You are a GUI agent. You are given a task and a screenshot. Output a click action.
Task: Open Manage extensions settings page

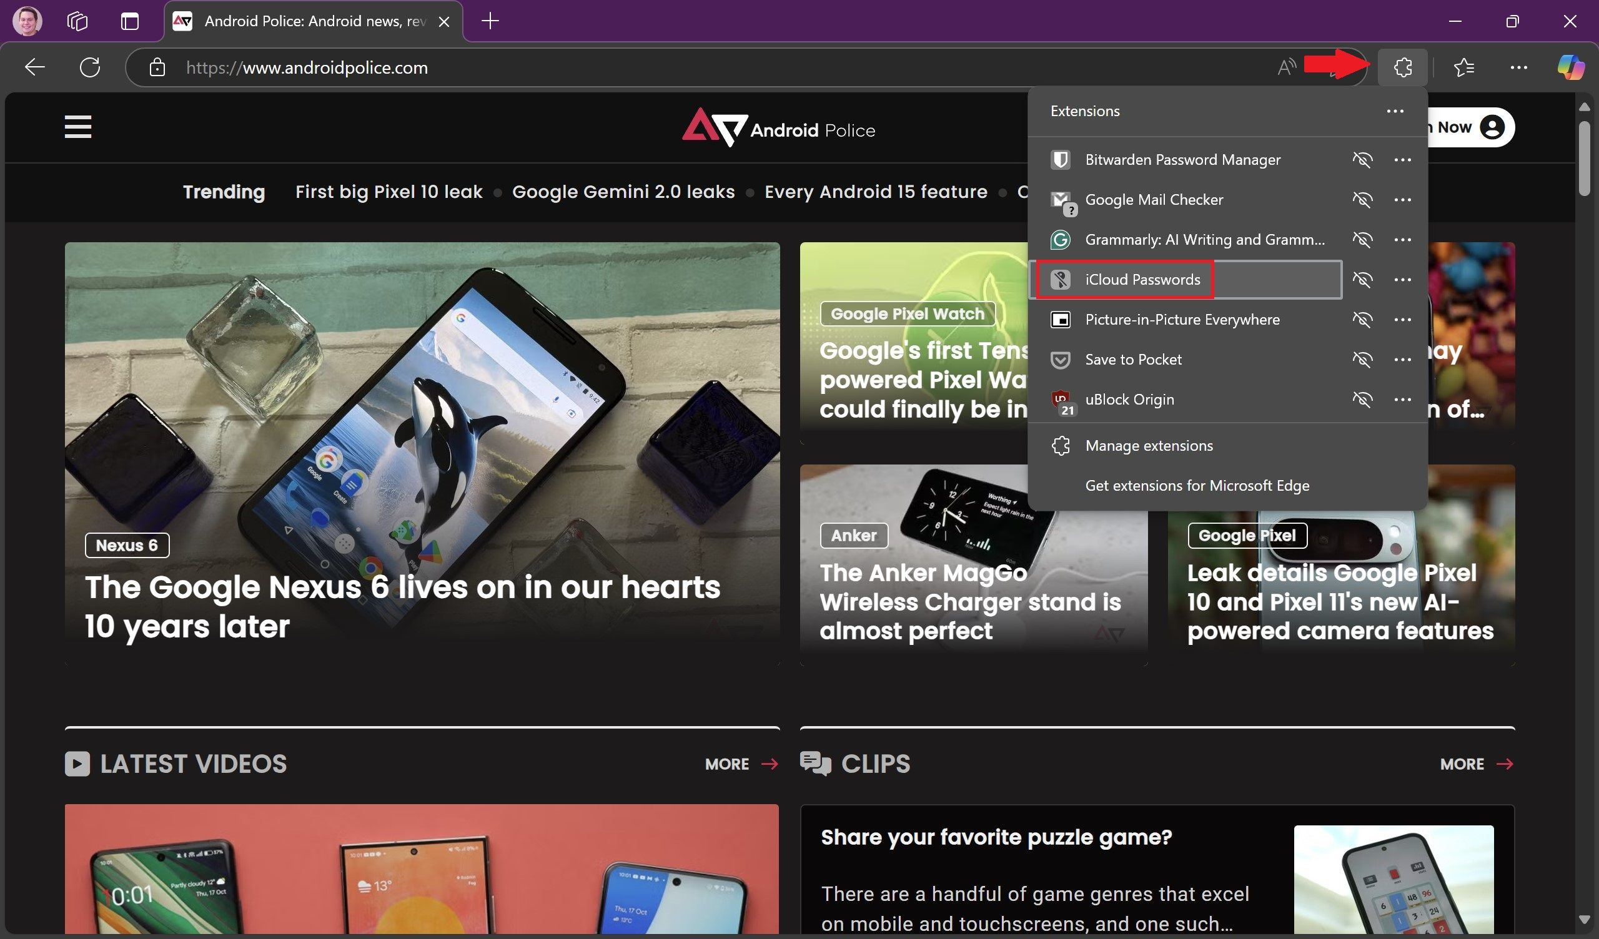(x=1149, y=445)
